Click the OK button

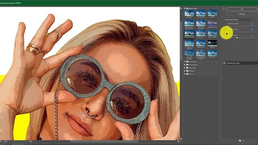242,9
